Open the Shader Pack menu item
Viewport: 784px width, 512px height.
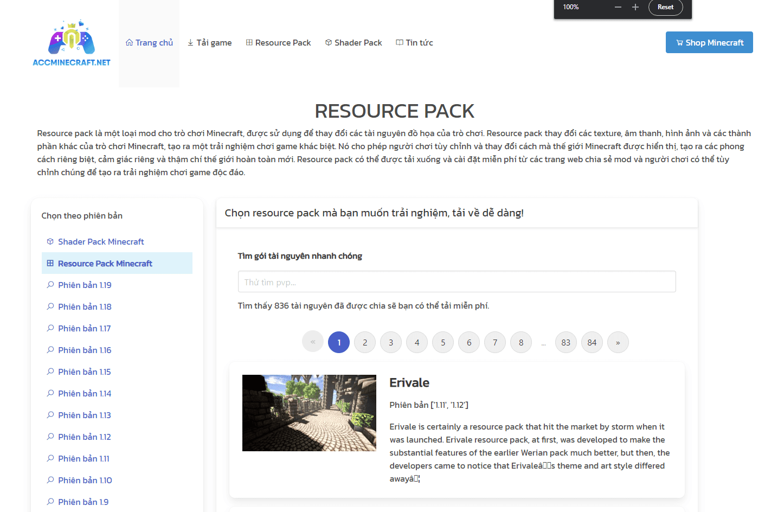pyautogui.click(x=354, y=43)
